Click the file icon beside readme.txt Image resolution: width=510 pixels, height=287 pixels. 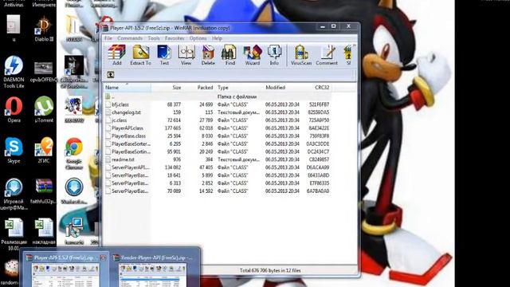click(x=108, y=159)
